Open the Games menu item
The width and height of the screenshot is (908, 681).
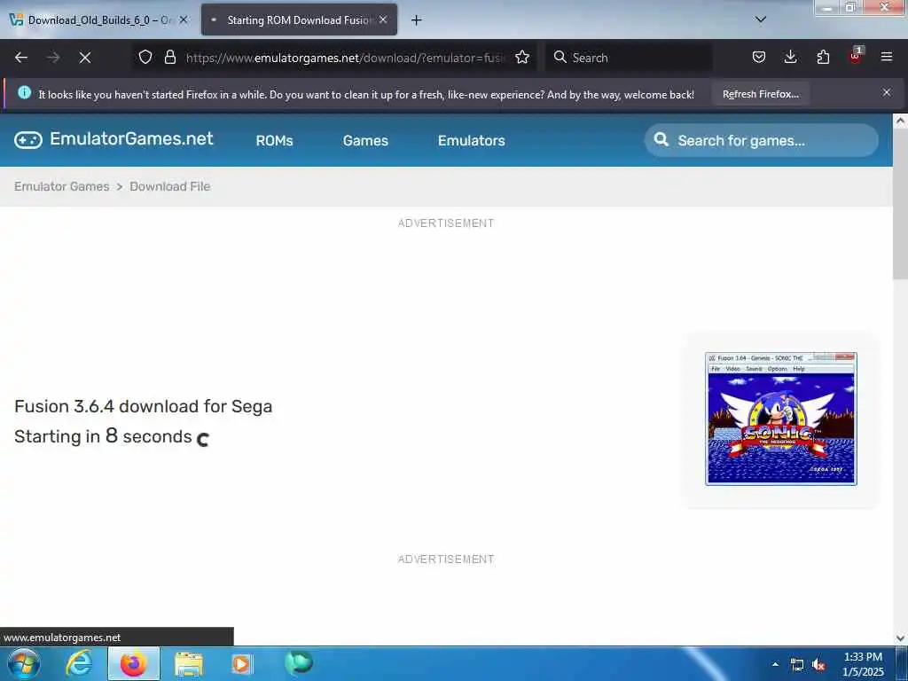tap(365, 141)
